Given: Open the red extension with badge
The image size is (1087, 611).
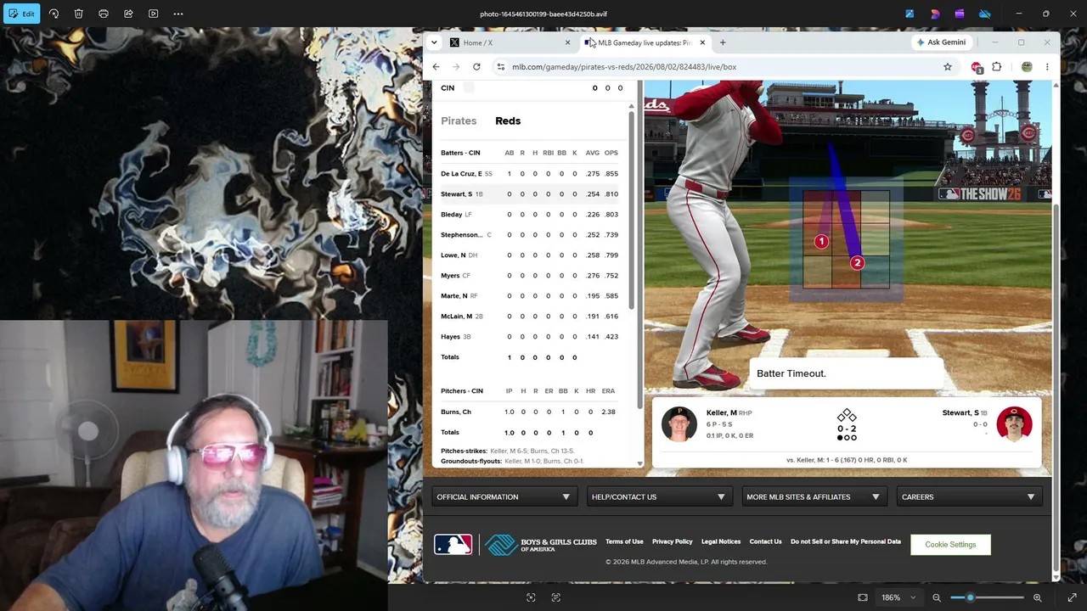Looking at the screenshot, I should point(977,67).
